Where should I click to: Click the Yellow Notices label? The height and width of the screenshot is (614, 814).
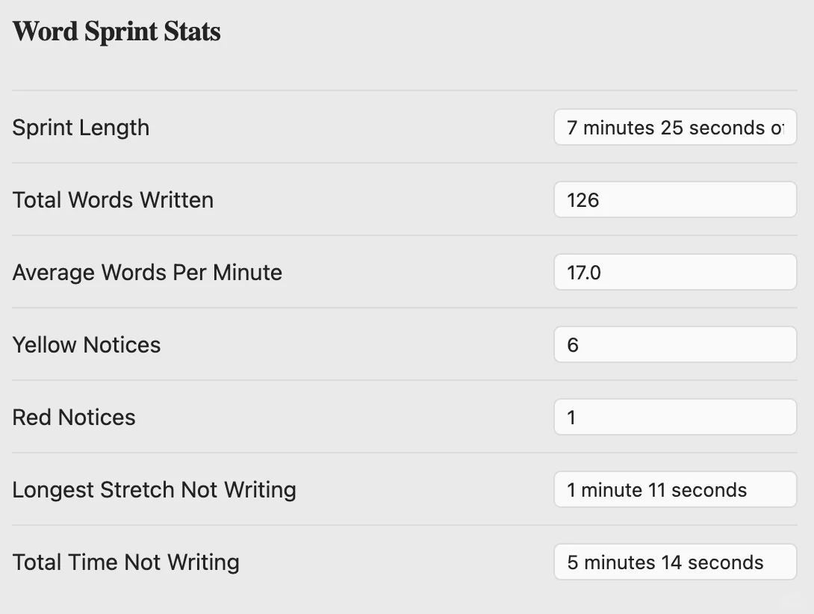coord(87,345)
